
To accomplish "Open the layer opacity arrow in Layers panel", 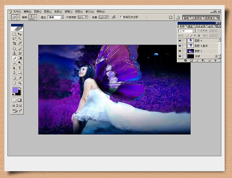I will [x=218, y=31].
